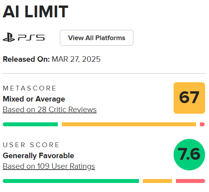The width and height of the screenshot is (209, 192).
Task: Select the green positive user ratings bar
Action: click(x=71, y=181)
